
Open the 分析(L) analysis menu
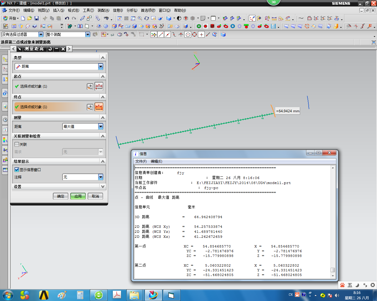point(132,10)
